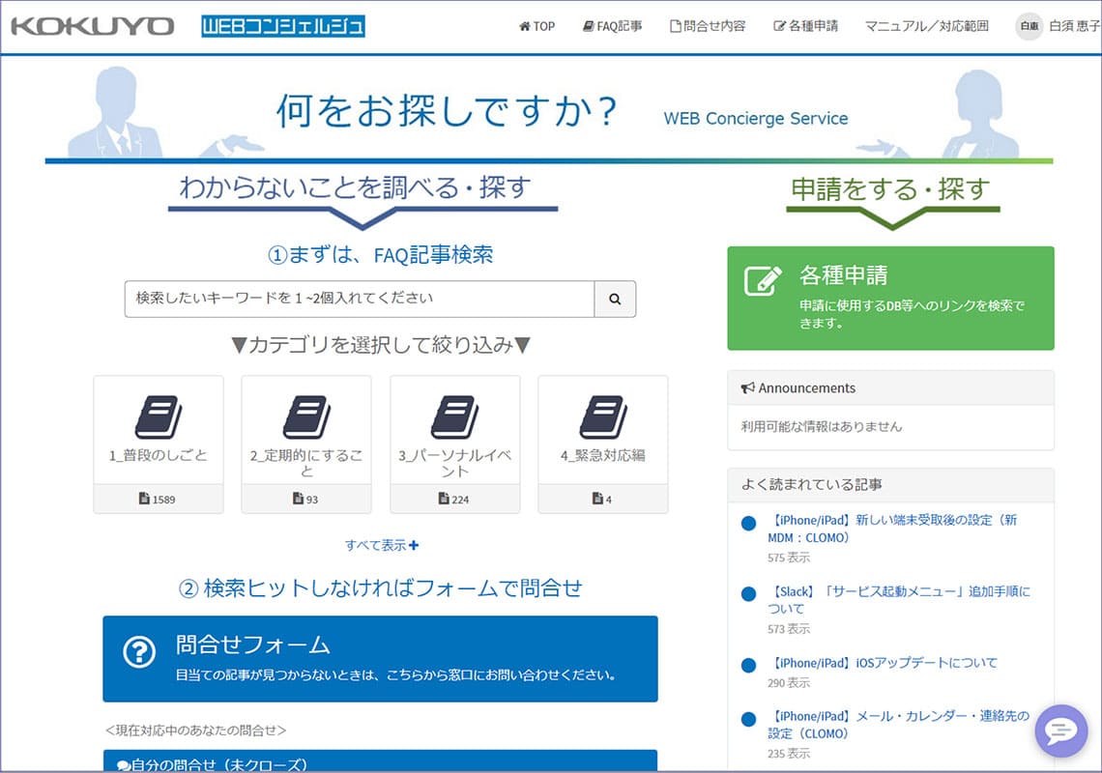Expand categories with すべて表示
This screenshot has width=1102, height=773.
[382, 545]
